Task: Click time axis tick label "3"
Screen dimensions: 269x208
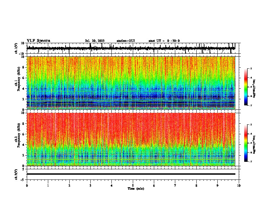Action: (x=90, y=186)
